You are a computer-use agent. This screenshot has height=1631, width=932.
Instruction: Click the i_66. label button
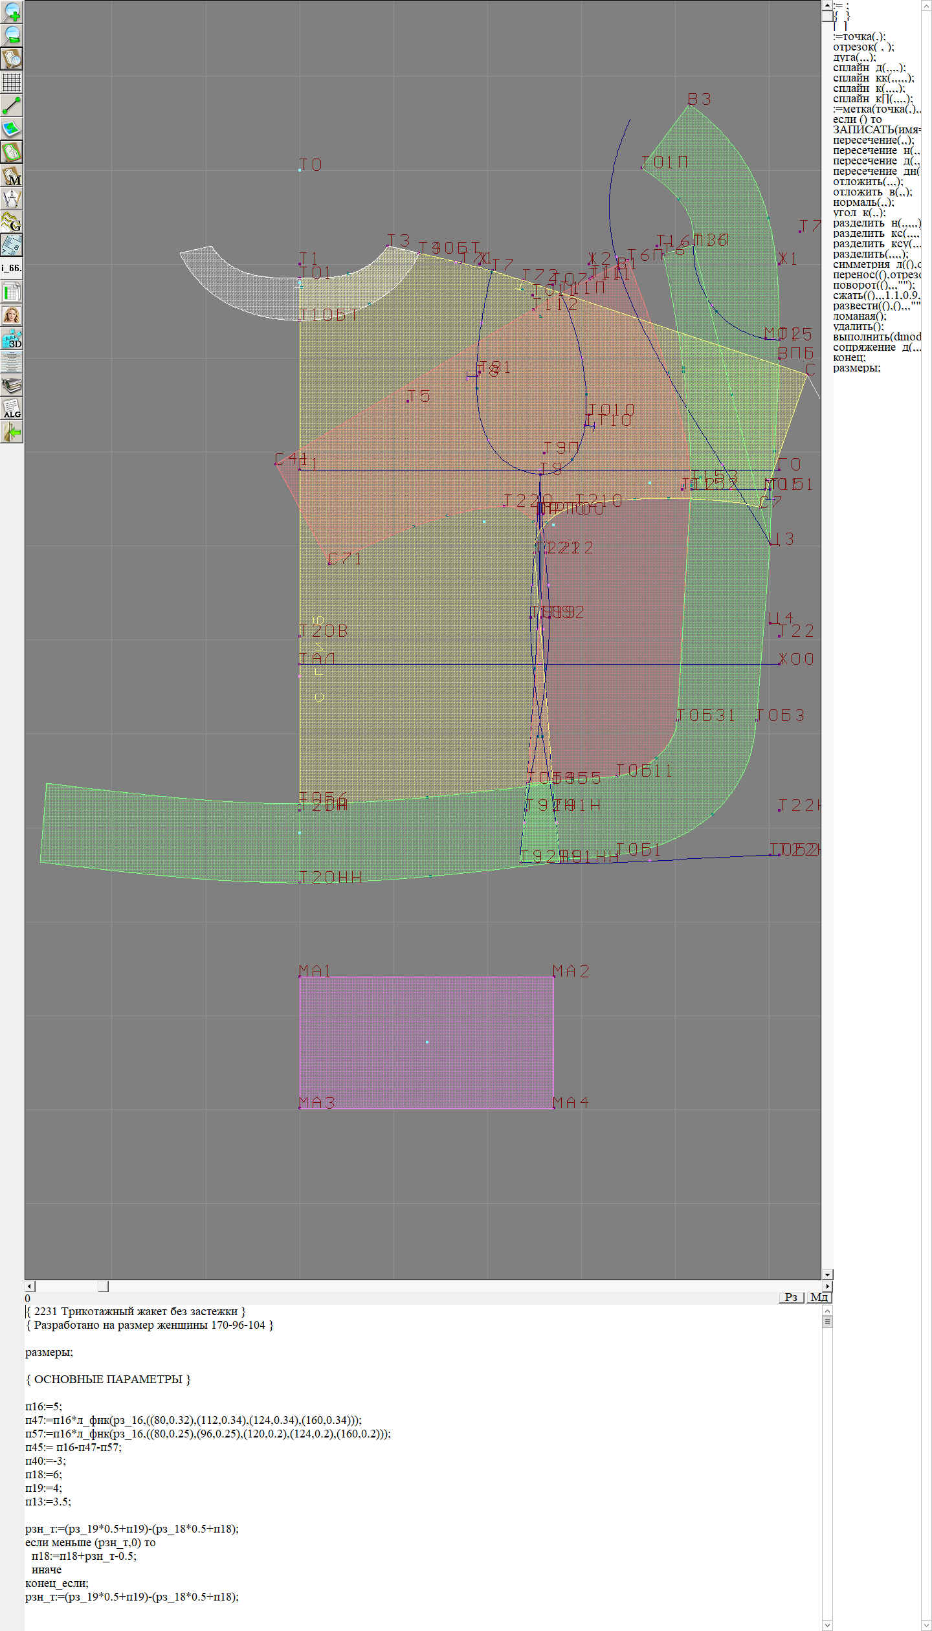pos(12,268)
